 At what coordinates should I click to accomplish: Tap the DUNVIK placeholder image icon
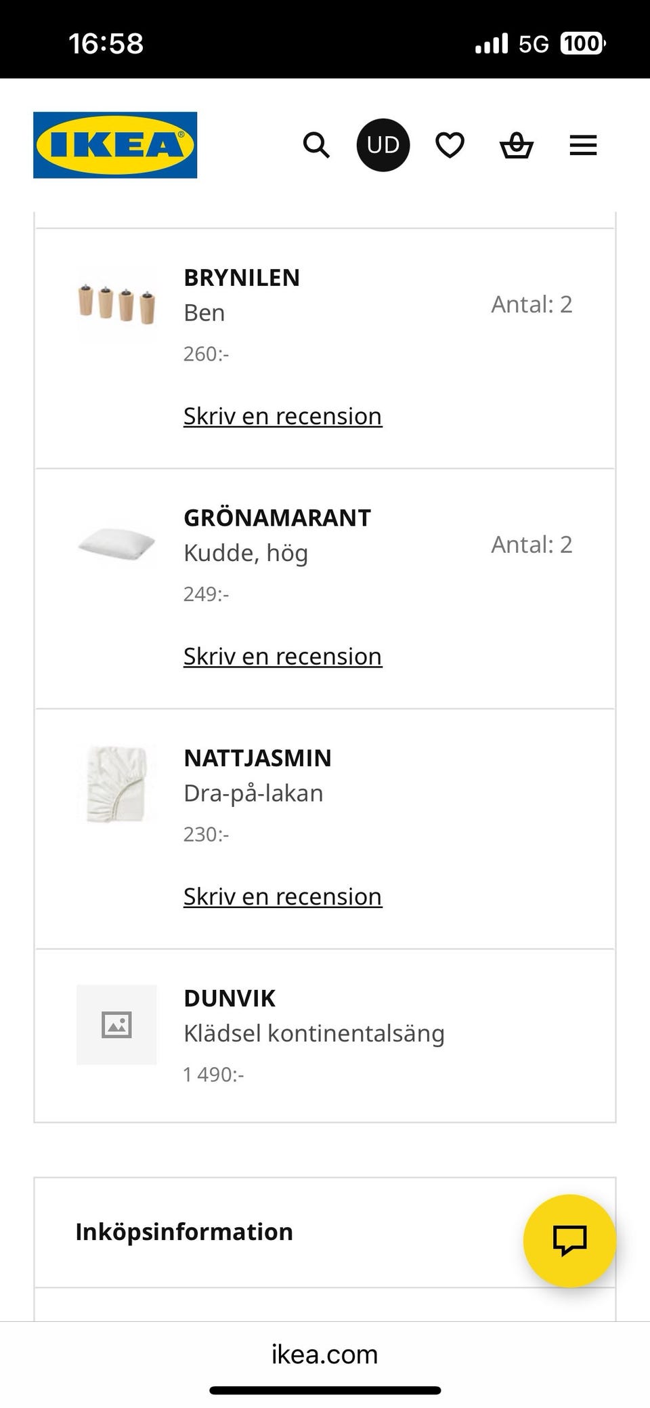(116, 1024)
